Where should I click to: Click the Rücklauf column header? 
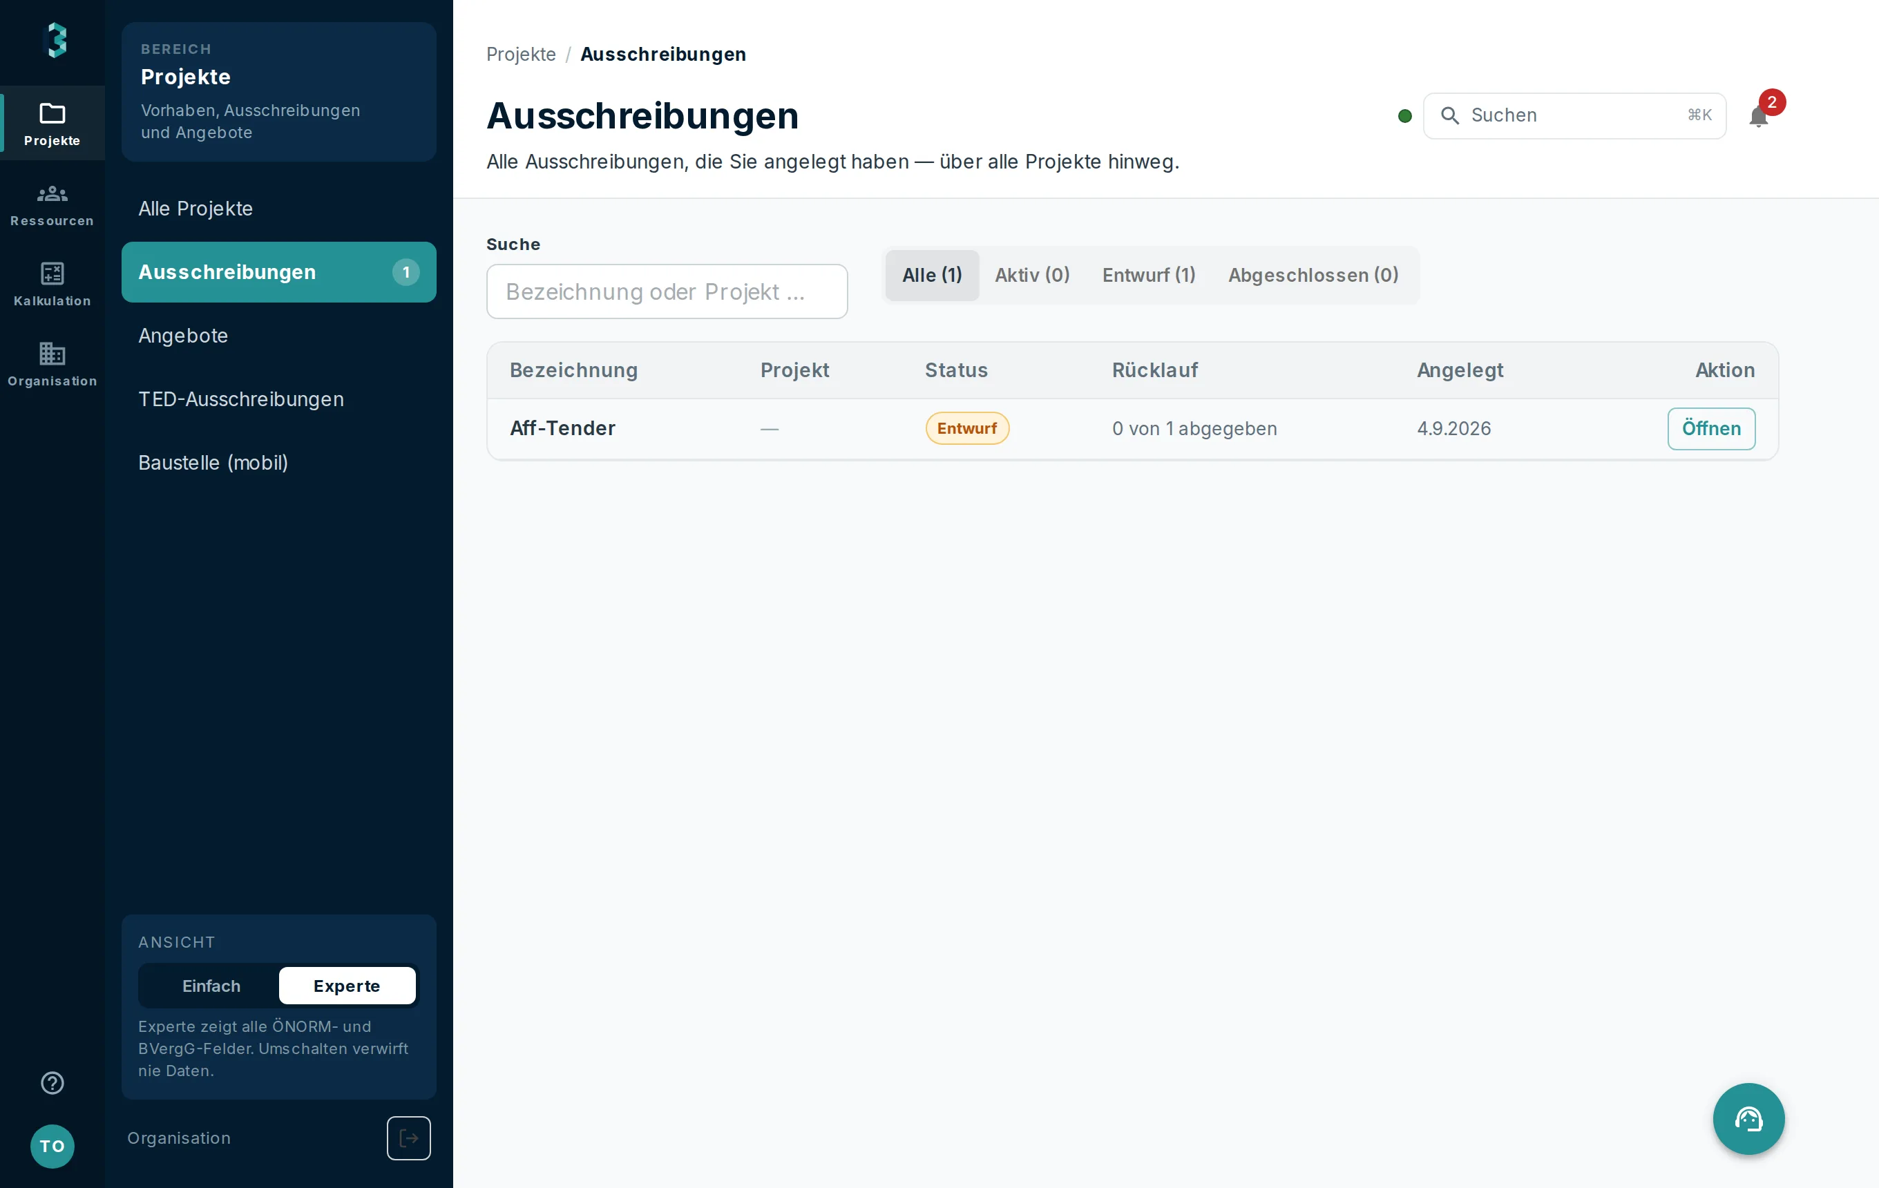[x=1155, y=370]
